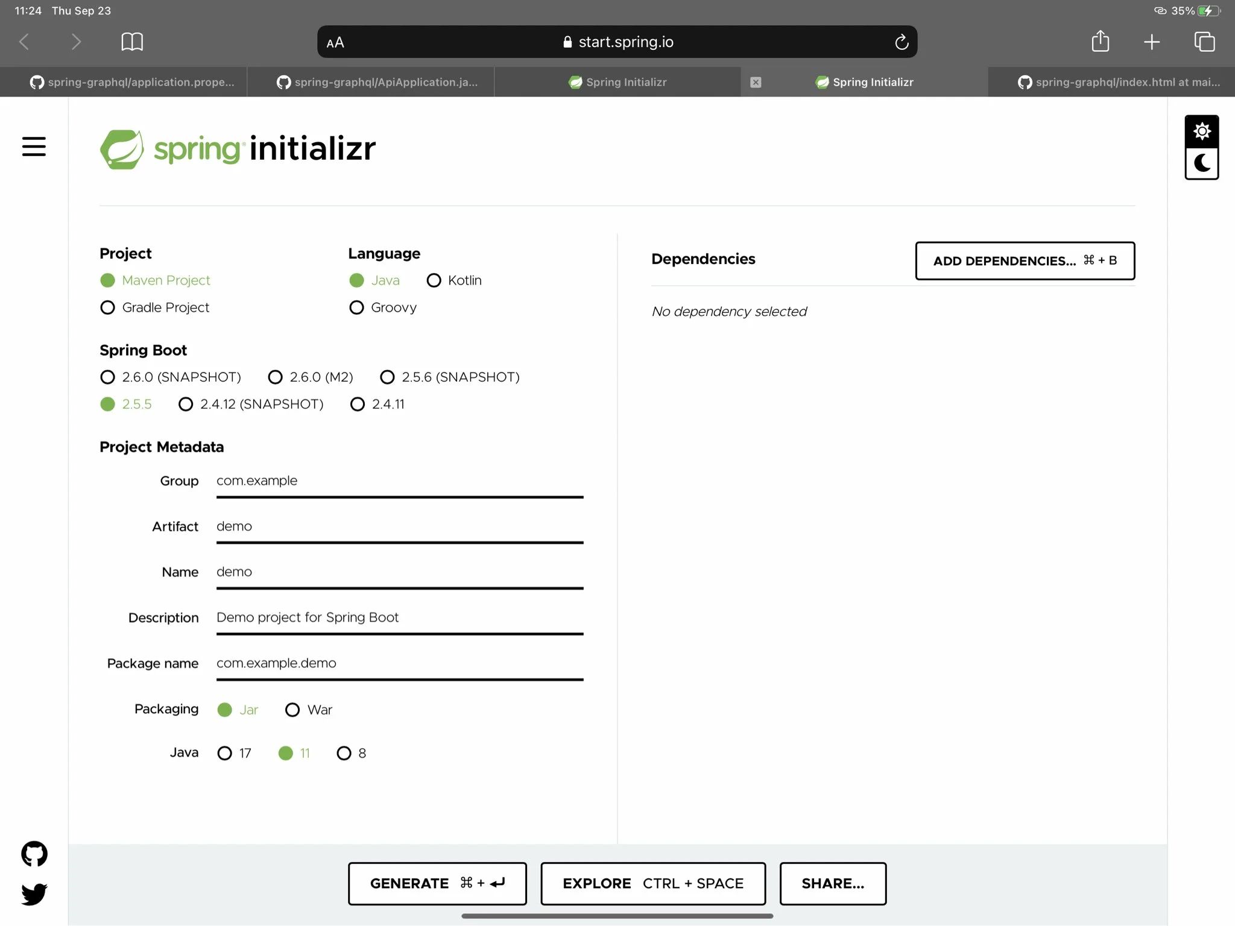Click the Dependencies heading

tap(703, 259)
